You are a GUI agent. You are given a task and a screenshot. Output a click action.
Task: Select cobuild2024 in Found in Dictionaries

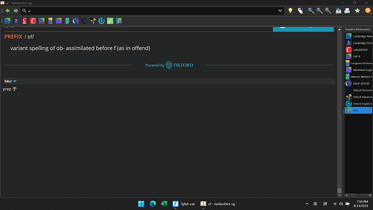click(358, 50)
